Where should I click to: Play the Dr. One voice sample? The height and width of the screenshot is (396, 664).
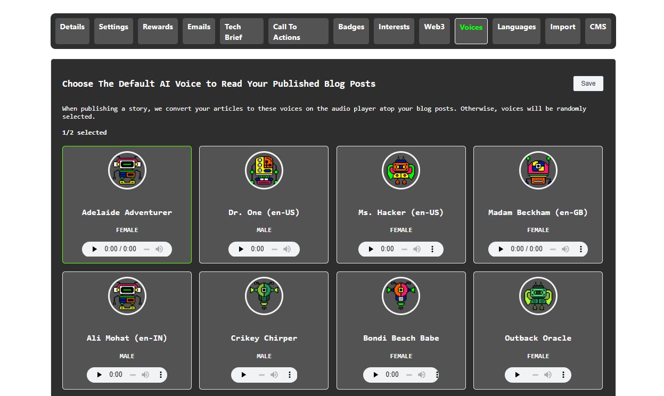pyautogui.click(x=241, y=249)
